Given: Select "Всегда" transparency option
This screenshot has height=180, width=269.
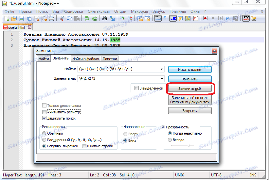Looking at the screenshot, I should pyautogui.click(x=170, y=140).
